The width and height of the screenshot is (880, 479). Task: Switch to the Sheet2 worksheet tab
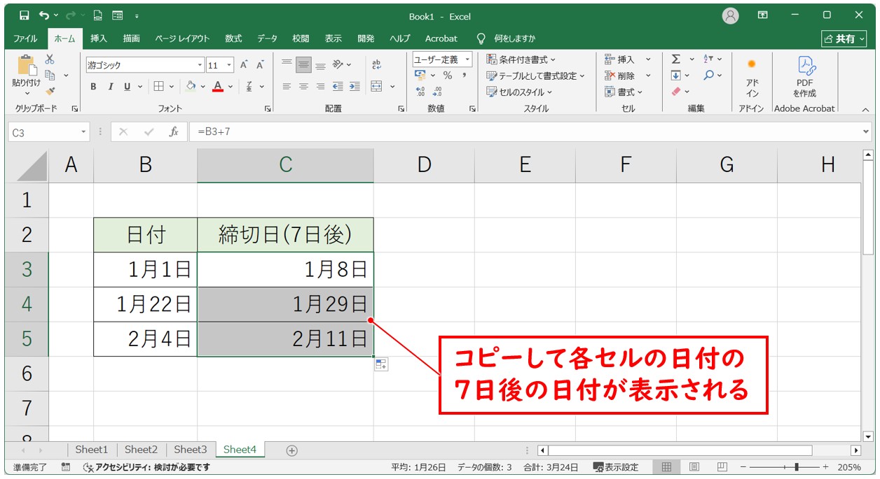pos(141,450)
